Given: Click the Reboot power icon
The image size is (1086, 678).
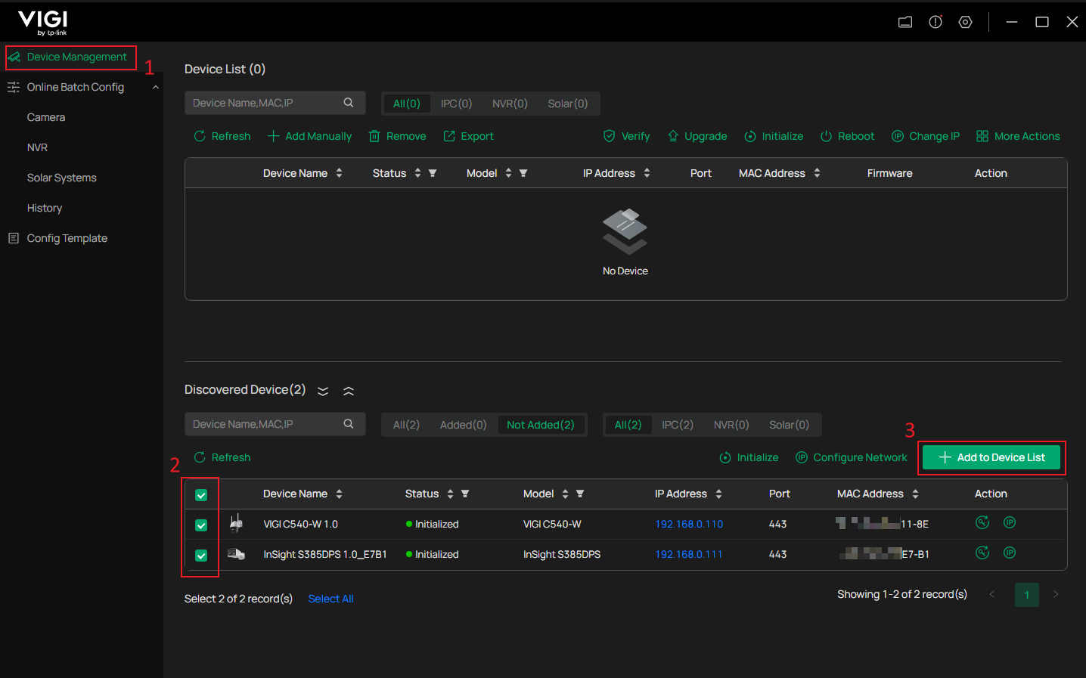Looking at the screenshot, I should tap(826, 136).
